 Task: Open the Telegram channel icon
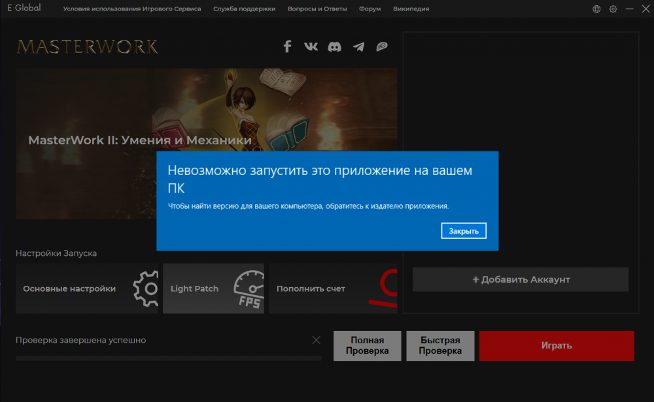358,46
